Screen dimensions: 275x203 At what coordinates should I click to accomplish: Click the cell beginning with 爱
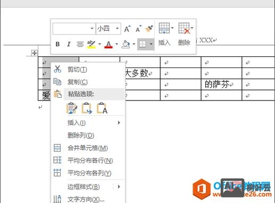(x=45, y=96)
